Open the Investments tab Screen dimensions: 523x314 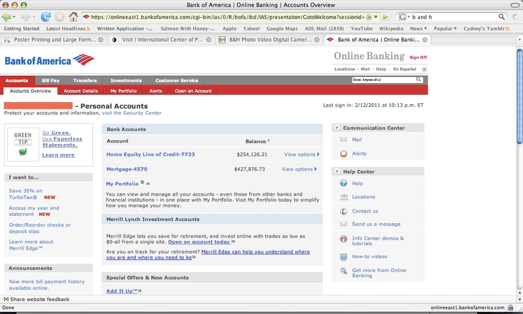pyautogui.click(x=126, y=80)
